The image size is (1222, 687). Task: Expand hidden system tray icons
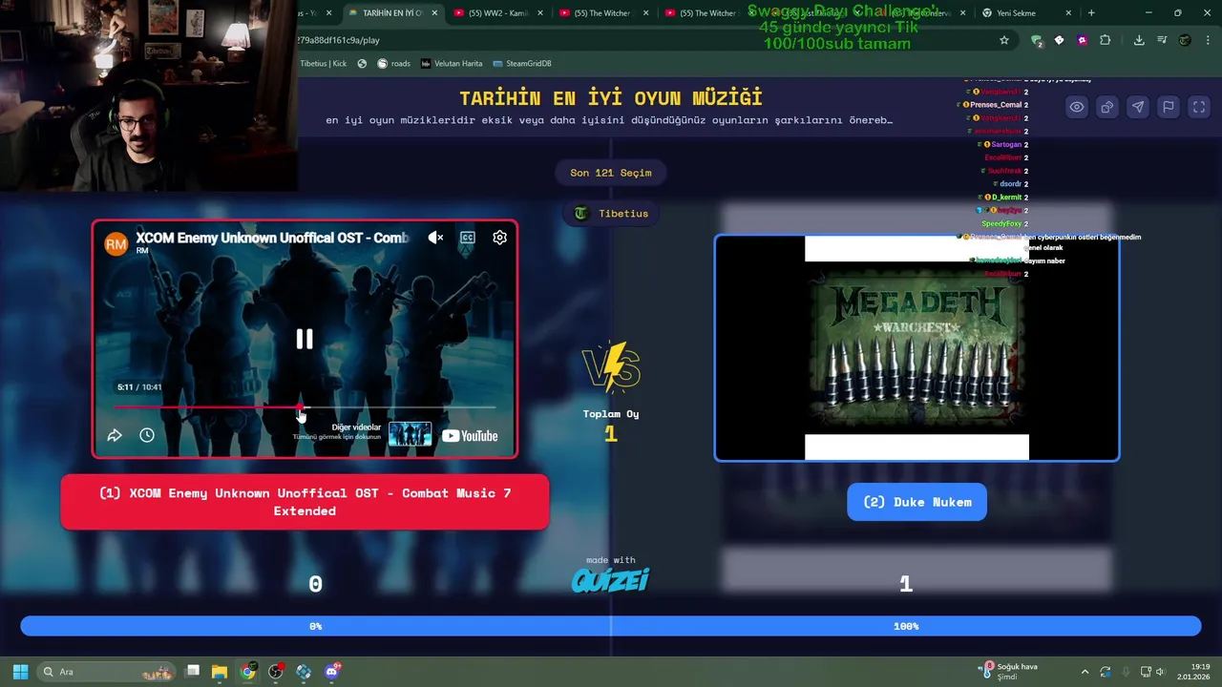[1085, 672]
